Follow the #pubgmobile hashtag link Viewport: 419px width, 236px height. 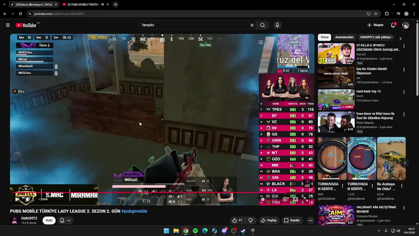[134, 211]
